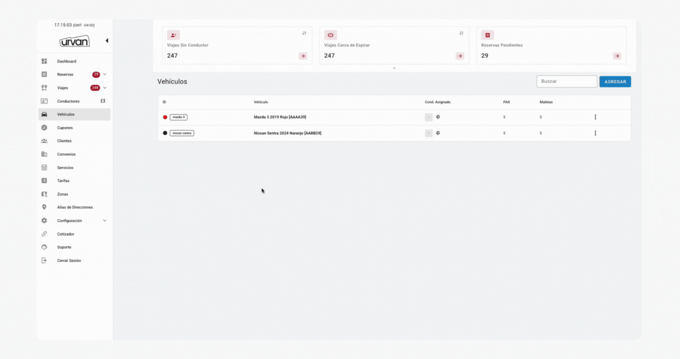Click the Soporte icon
Viewport: 680px width, 359px height.
pos(44,247)
